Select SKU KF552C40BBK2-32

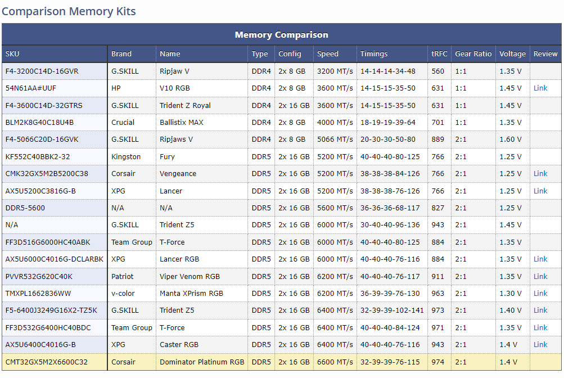tap(38, 157)
